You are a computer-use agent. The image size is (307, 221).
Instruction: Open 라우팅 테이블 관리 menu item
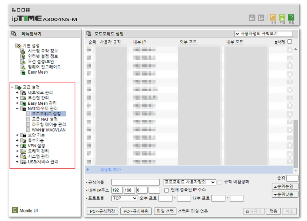pos(49,124)
